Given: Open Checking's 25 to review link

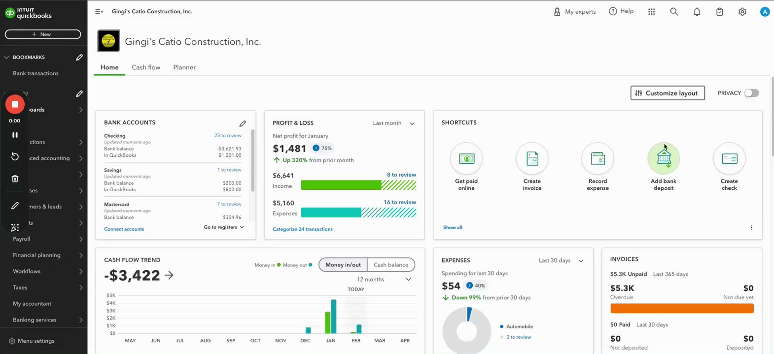Looking at the screenshot, I should (228, 135).
